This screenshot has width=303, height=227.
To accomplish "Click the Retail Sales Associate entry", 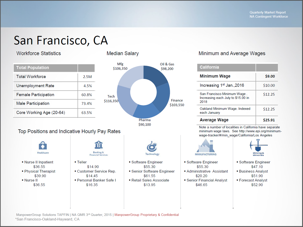I will coord(150,180).
